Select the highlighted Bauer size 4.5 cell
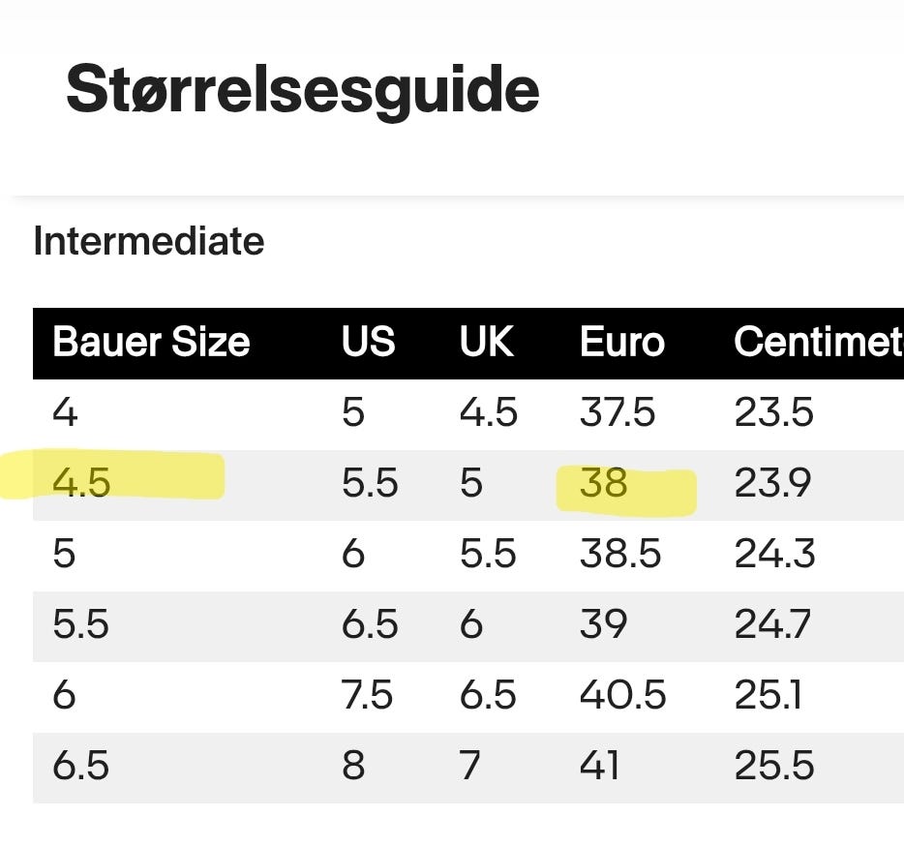The height and width of the screenshot is (847, 904). click(81, 482)
